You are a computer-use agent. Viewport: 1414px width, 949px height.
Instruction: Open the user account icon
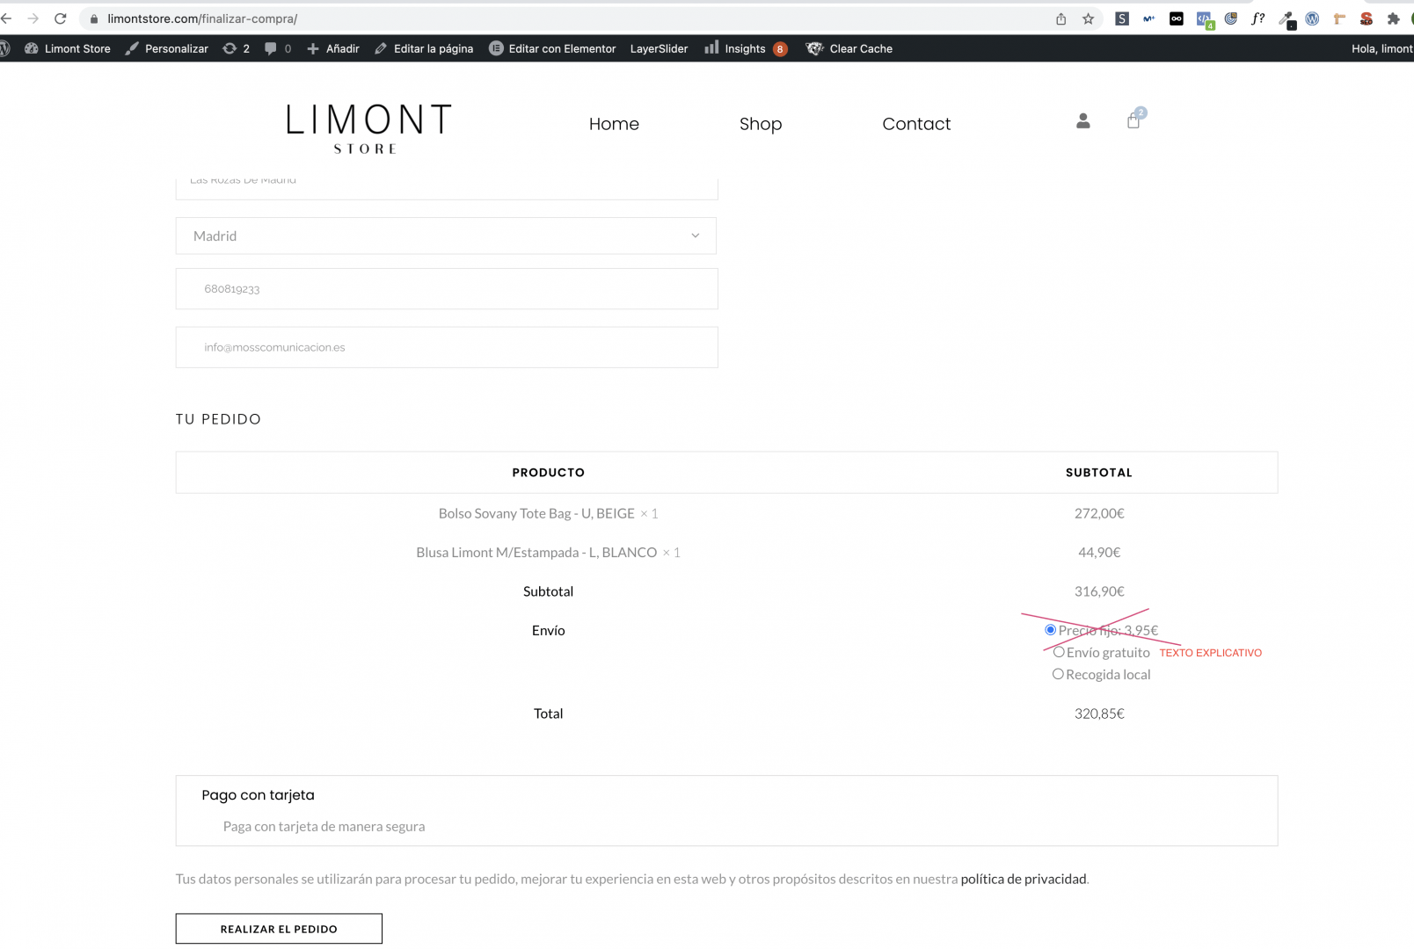pyautogui.click(x=1083, y=121)
